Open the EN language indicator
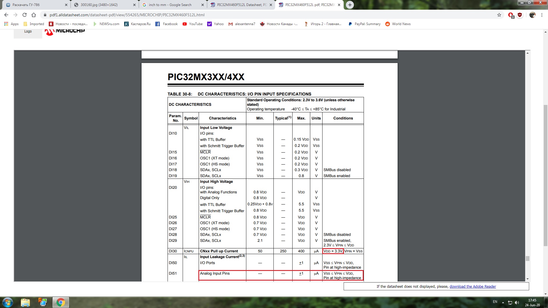 tap(495, 302)
